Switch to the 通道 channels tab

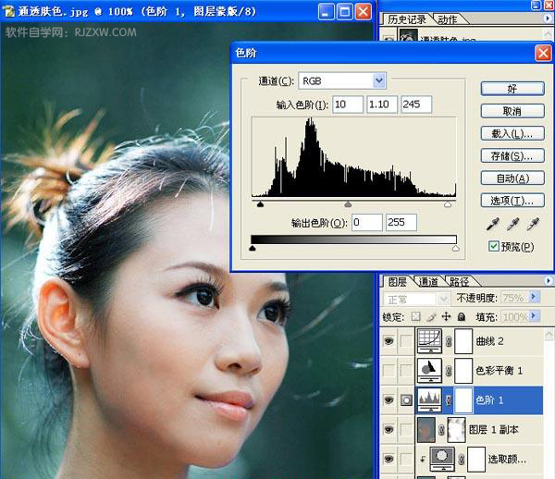tap(428, 282)
